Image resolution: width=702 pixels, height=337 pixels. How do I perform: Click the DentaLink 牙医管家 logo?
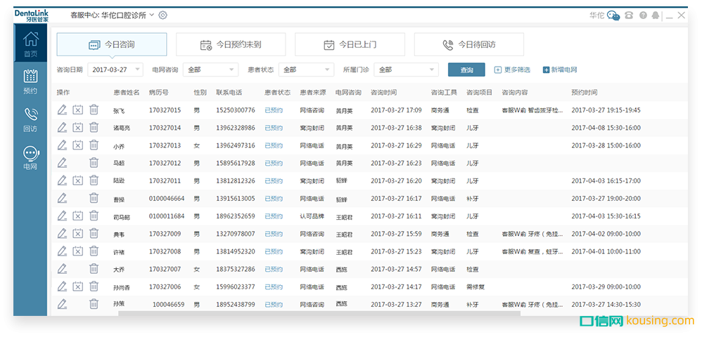coord(32,15)
